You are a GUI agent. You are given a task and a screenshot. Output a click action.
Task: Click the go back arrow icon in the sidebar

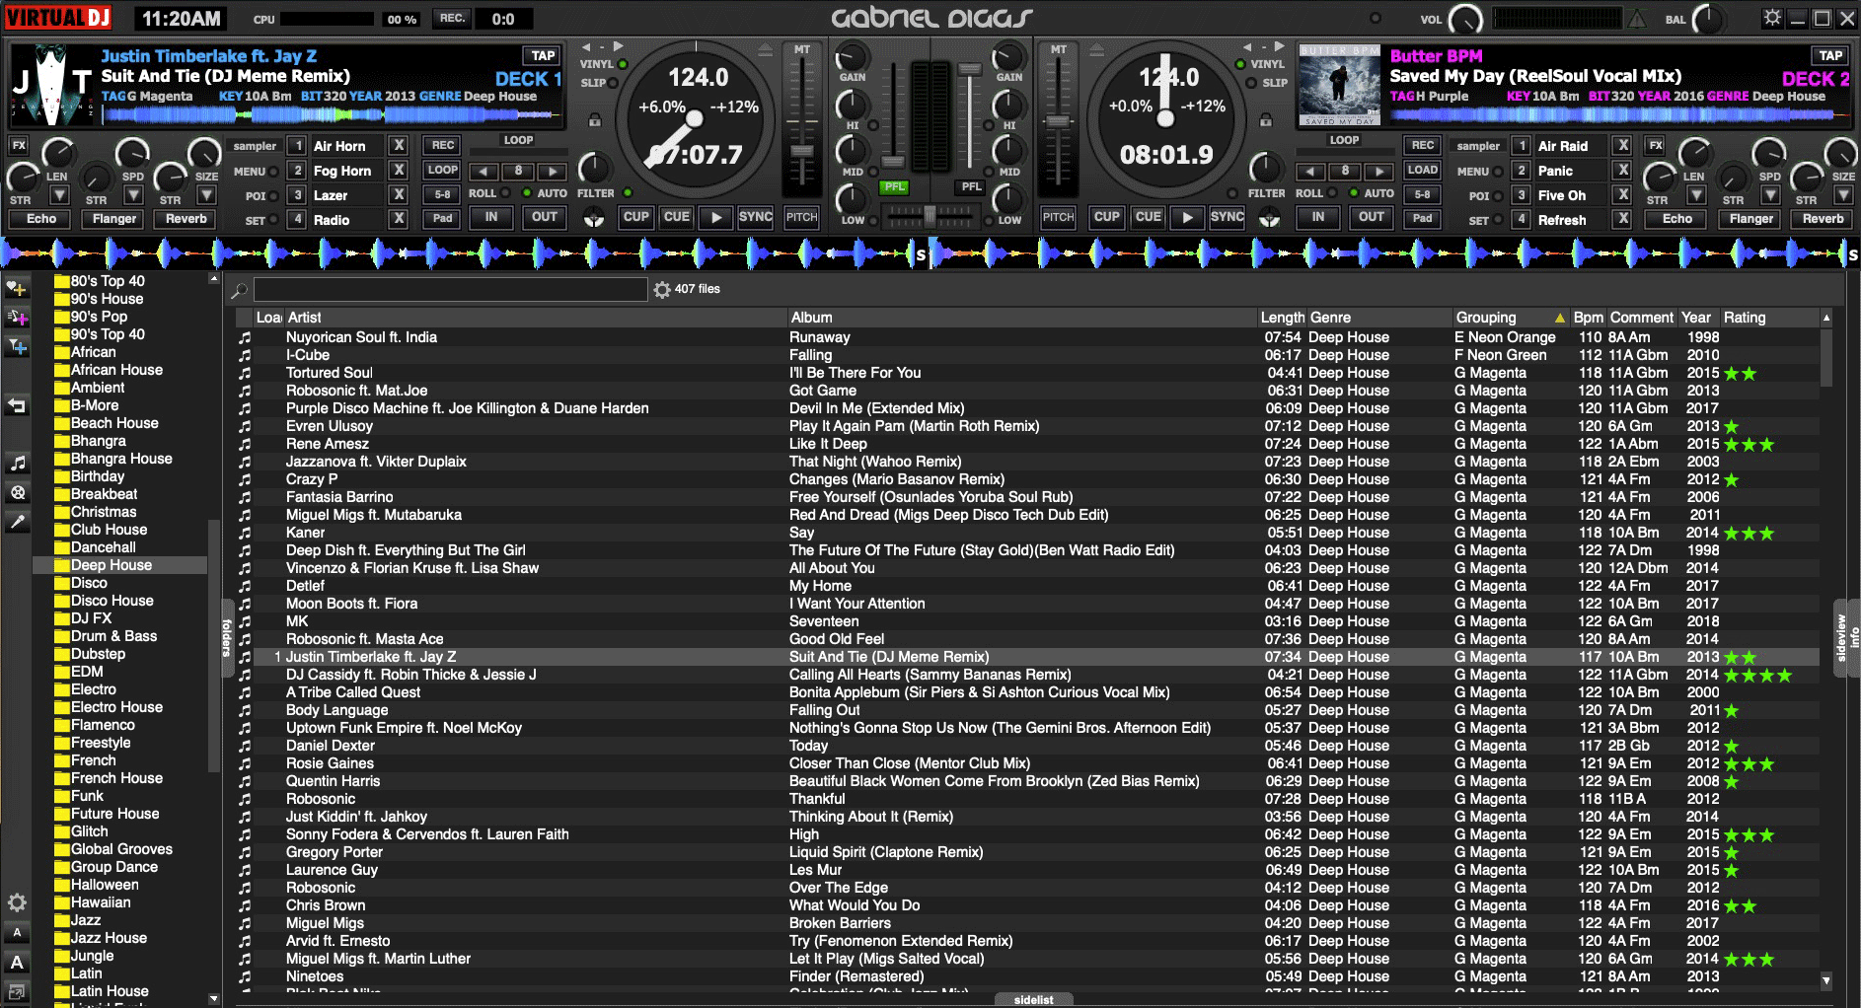coord(17,405)
